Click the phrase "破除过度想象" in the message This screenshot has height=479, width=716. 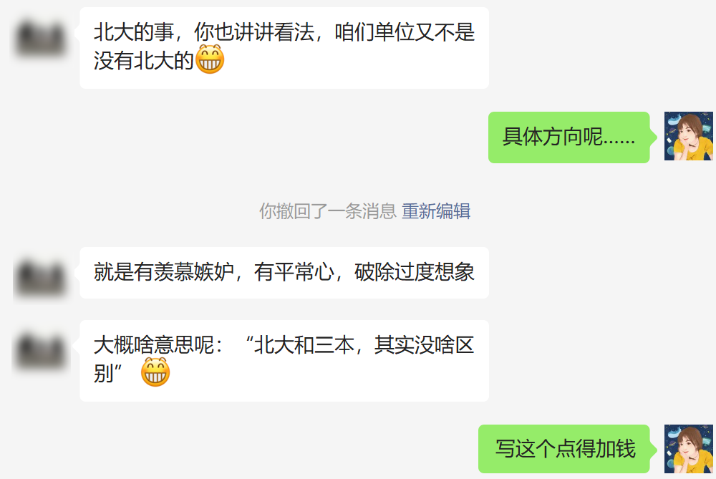(x=415, y=271)
